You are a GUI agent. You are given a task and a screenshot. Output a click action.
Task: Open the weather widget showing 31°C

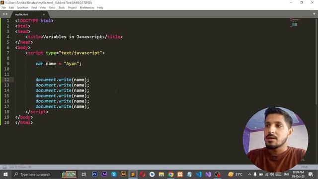tap(235, 174)
